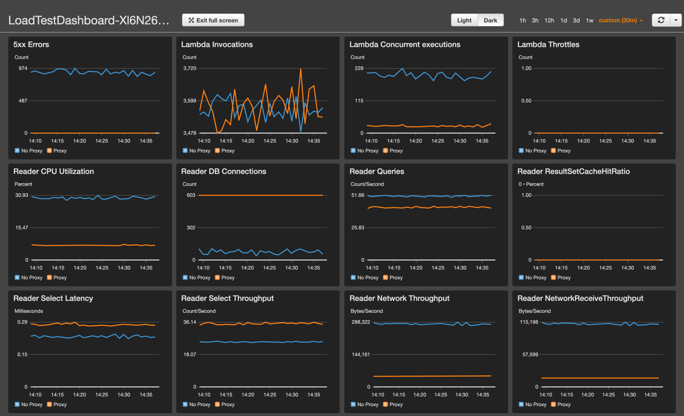This screenshot has width=684, height=416.
Task: Switch to the Dark theme
Action: 490,20
